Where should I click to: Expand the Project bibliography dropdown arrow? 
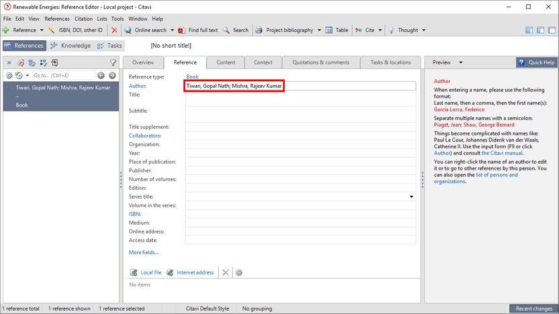[x=319, y=30]
